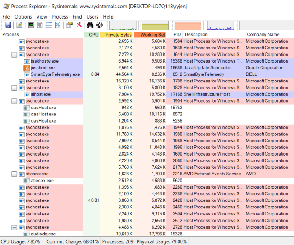Collapse the svchost.exe node with PID 1904

point(15,101)
